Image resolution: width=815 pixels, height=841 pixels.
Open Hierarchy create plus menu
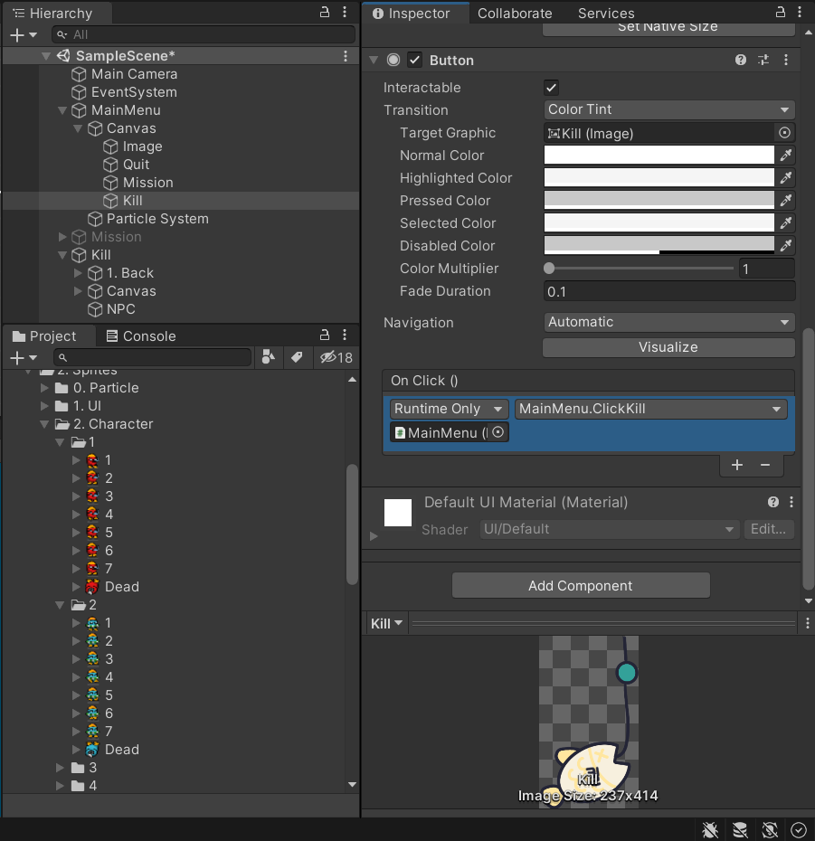click(x=24, y=35)
